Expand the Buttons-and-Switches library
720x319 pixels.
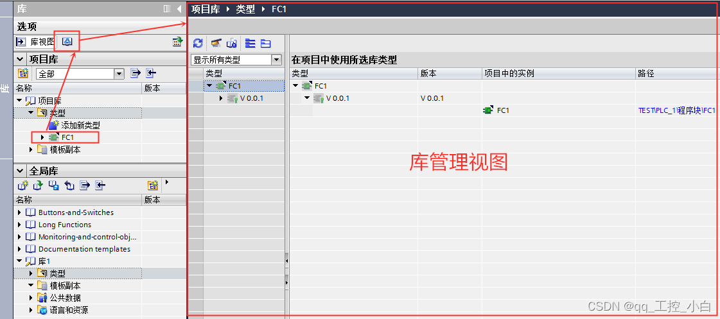(19, 212)
